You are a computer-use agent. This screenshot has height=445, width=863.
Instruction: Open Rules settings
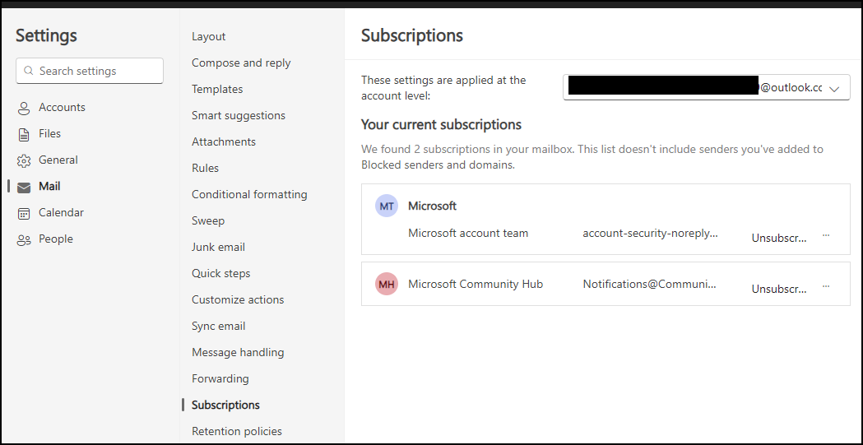coord(205,168)
